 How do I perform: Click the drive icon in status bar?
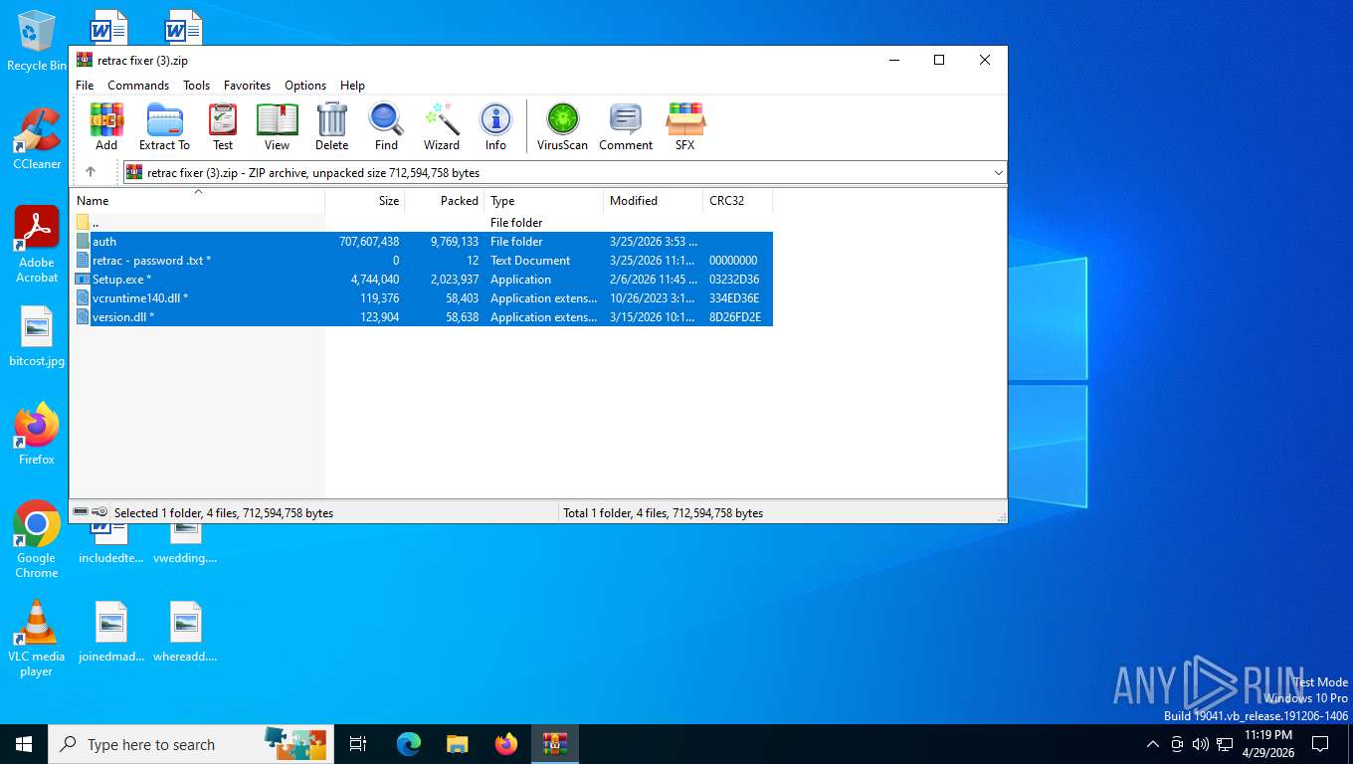click(x=81, y=512)
